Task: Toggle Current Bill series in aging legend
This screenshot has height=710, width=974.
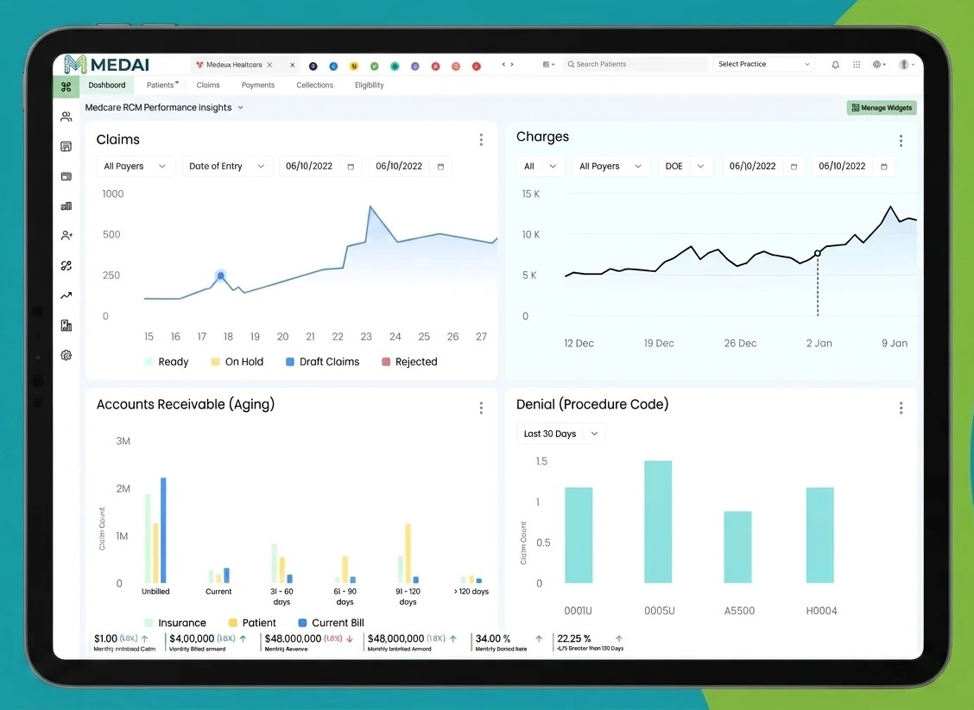Action: pyautogui.click(x=331, y=623)
